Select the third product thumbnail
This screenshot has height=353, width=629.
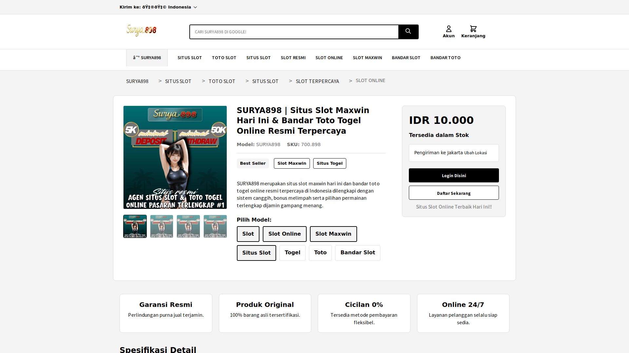(x=188, y=226)
